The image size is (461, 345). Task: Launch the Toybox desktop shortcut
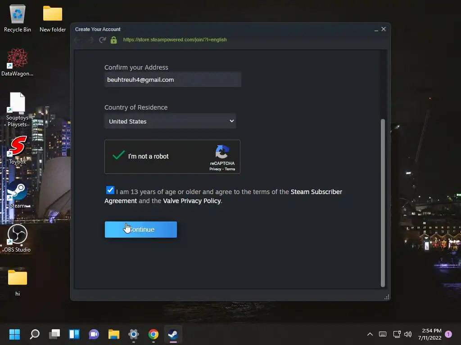(18, 150)
